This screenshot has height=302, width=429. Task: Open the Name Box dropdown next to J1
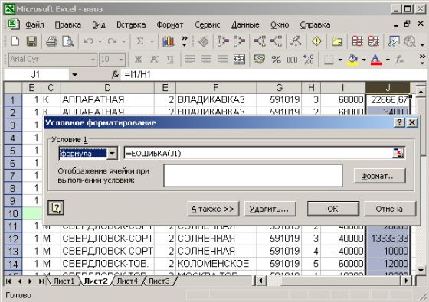click(75, 75)
